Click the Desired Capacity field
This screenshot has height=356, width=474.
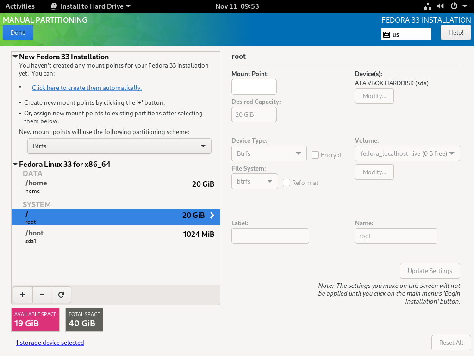pyautogui.click(x=254, y=114)
